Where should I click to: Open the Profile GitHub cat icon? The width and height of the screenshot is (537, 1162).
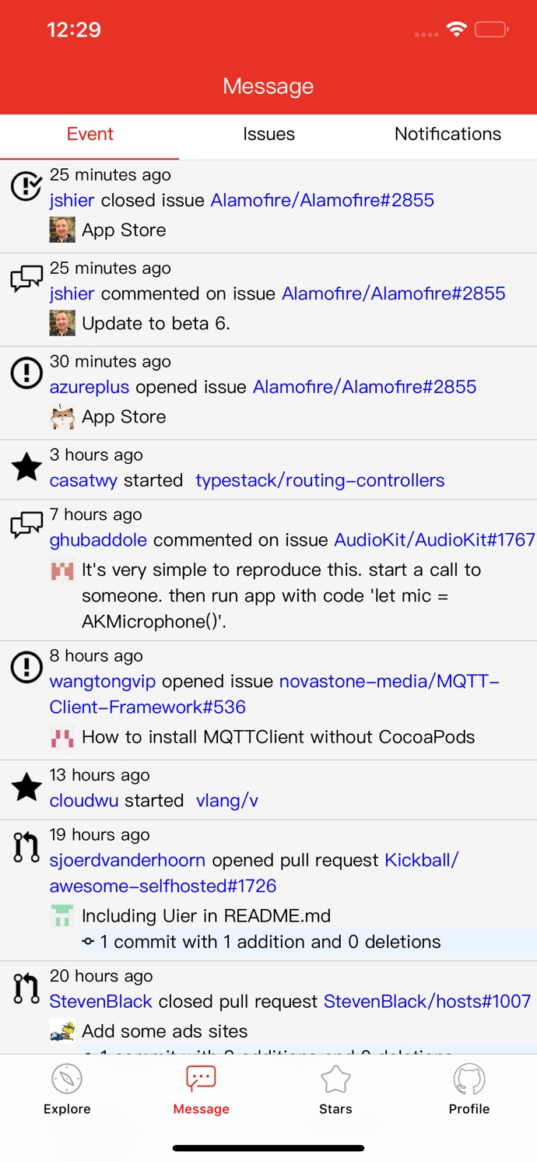coord(469,1080)
